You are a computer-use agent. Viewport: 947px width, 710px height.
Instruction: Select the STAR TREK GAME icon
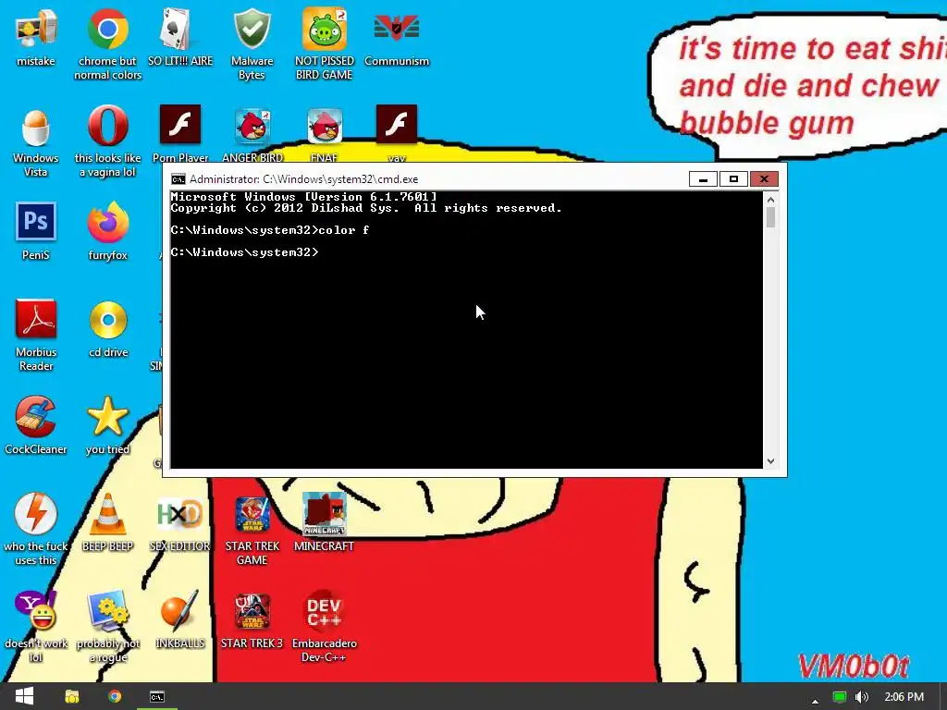(x=252, y=514)
